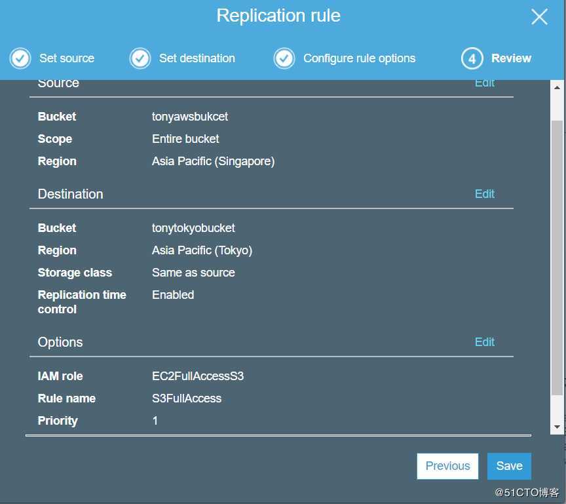The height and width of the screenshot is (504, 566).
Task: Click the tonytokyobucket destination bucket name
Action: [x=193, y=228]
